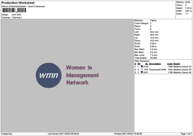Click the Trims value 6
Image resolution: width=193 pixels, height=136 pixels.
pyautogui.click(x=151, y=29)
